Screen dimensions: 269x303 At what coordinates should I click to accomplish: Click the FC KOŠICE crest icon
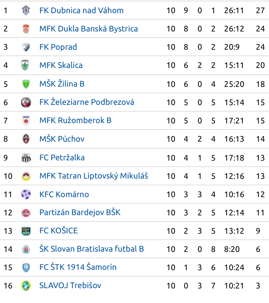point(26,231)
